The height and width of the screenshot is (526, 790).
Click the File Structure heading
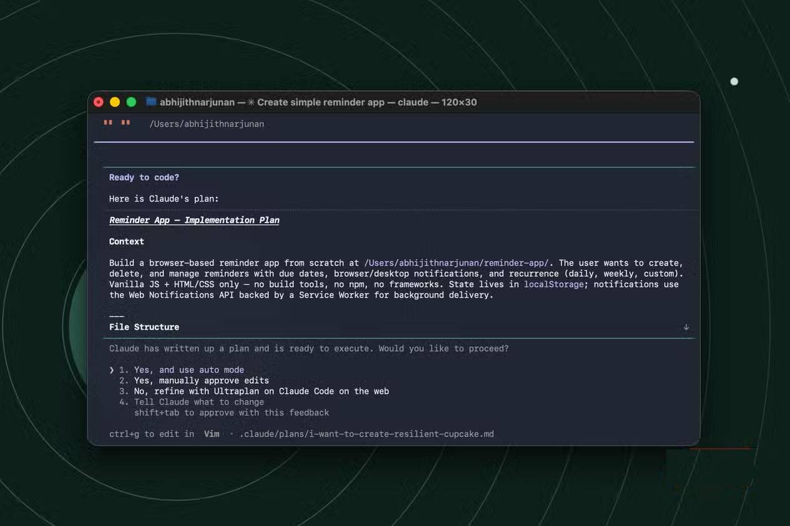144,327
